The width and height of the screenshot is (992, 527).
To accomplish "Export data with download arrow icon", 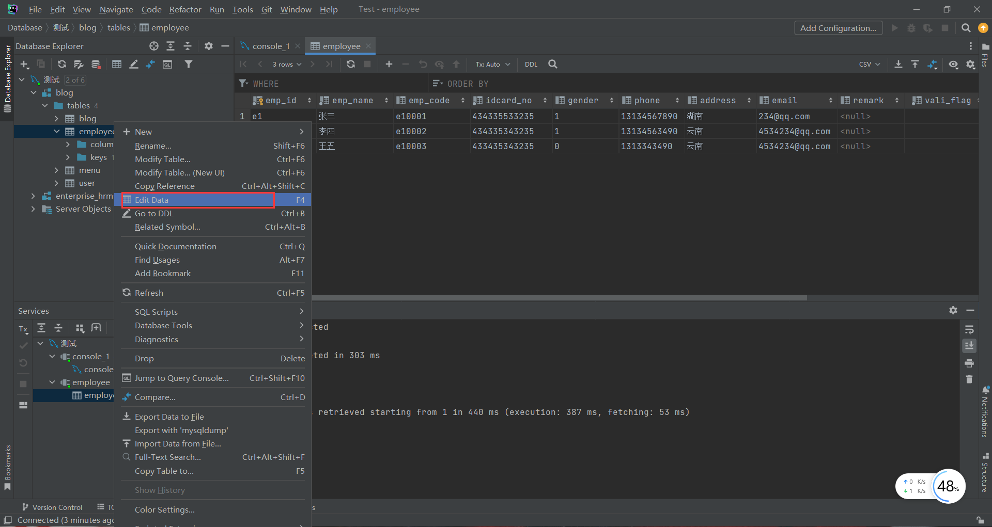I will (x=898, y=64).
